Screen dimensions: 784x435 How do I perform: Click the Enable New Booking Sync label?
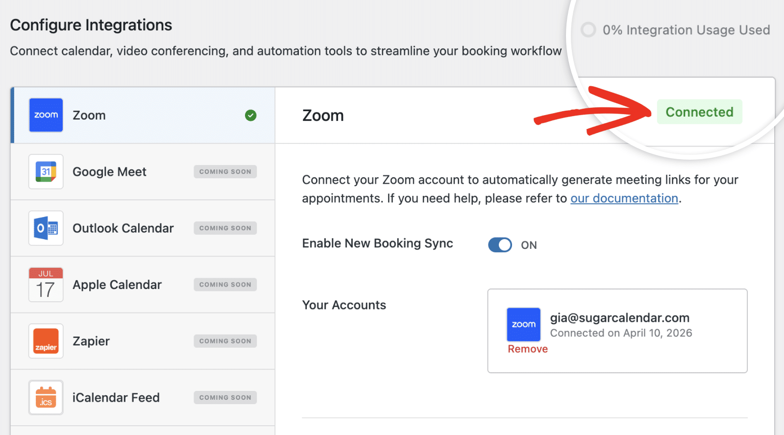(x=378, y=243)
